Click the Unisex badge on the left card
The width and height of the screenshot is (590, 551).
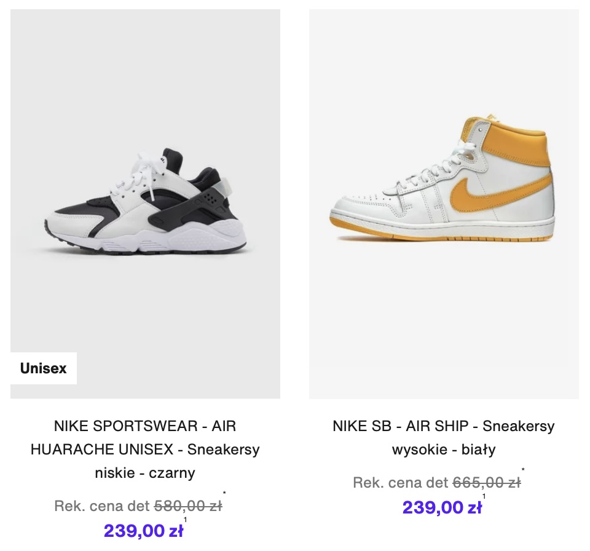(x=43, y=369)
